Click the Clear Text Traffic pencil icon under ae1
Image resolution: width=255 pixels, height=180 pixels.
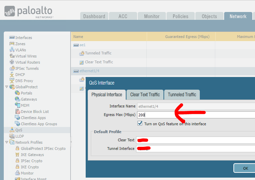[x=82, y=62]
